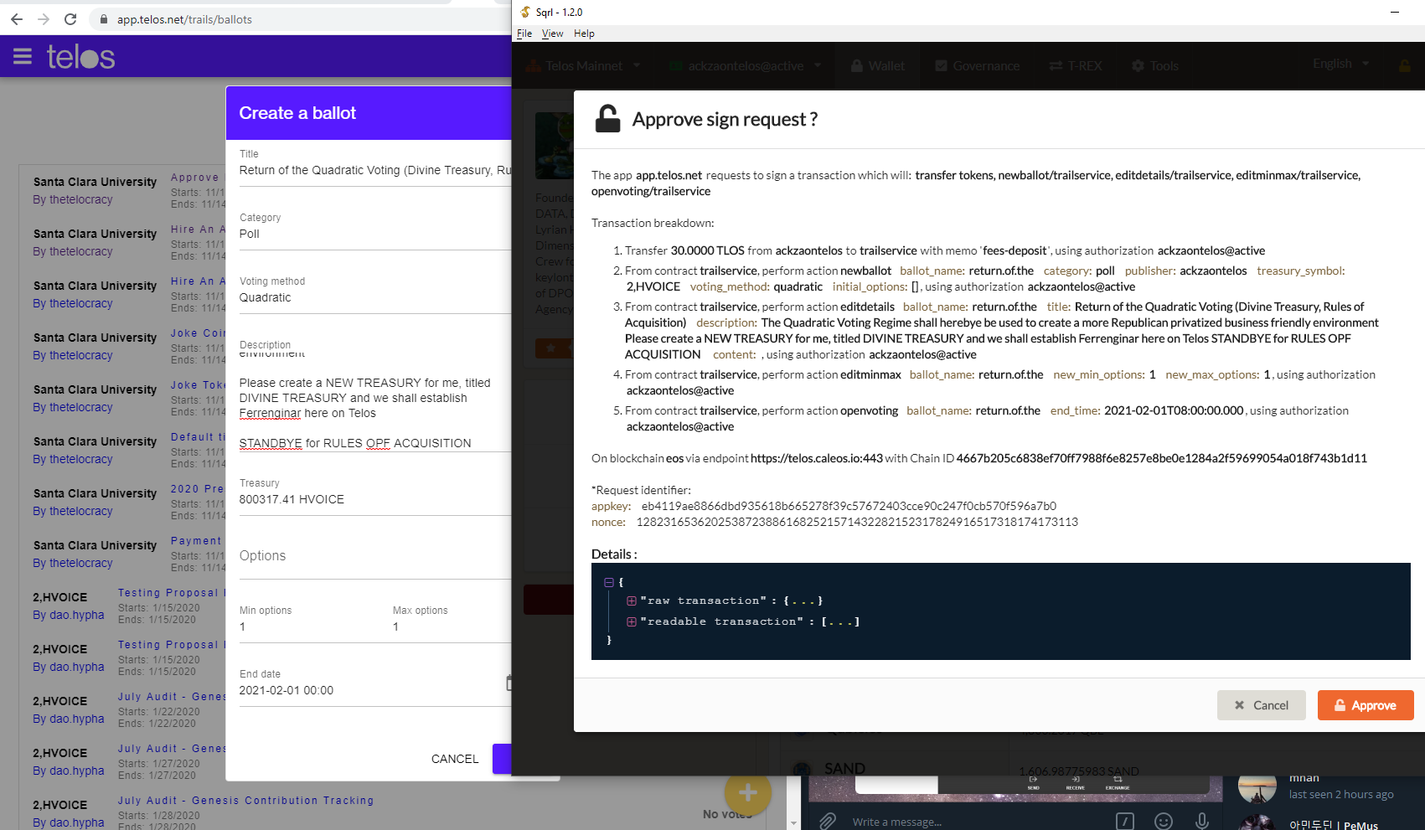This screenshot has width=1425, height=830.
Task: Open the telos hamburger menu
Action: click(x=23, y=57)
